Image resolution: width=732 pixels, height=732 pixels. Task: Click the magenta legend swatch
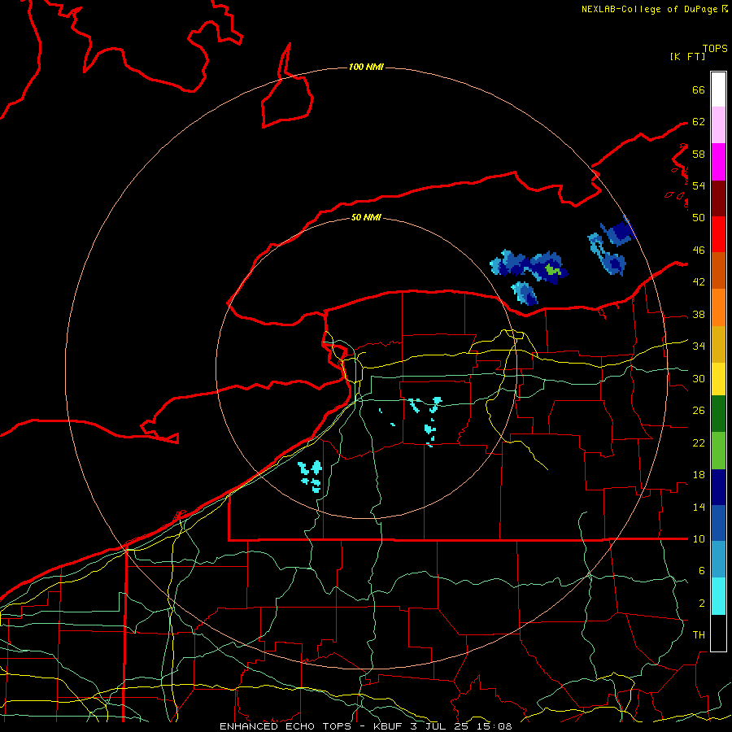pos(718,162)
